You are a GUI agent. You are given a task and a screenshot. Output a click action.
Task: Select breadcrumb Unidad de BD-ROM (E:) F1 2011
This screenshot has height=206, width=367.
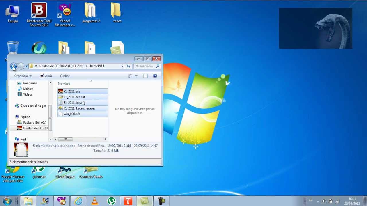pos(61,66)
